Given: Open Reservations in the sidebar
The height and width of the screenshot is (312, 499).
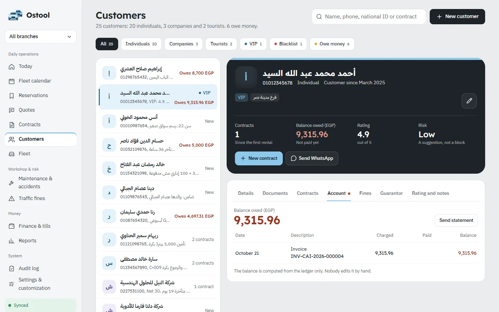Looking at the screenshot, I should click(x=41, y=96).
